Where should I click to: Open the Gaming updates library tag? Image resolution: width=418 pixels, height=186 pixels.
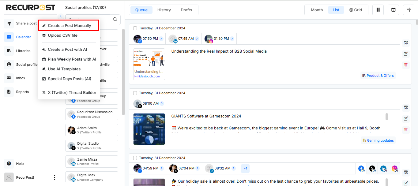pos(378,140)
